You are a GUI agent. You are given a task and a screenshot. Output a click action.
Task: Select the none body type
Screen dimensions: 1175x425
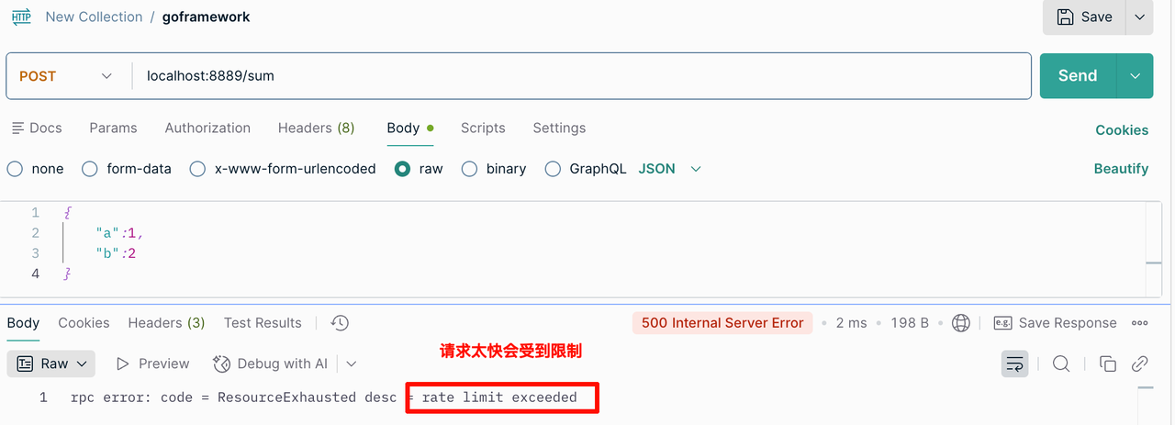36,169
